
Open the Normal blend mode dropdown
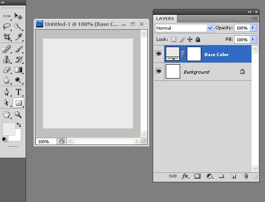point(185,28)
